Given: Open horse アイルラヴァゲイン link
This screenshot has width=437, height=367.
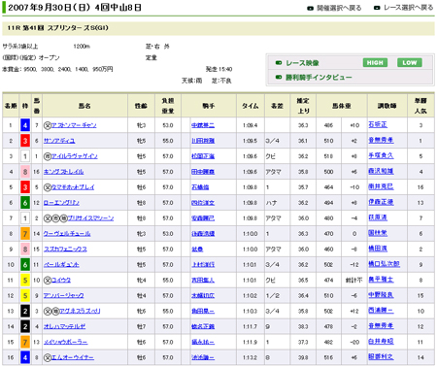Looking at the screenshot, I should tap(75, 156).
